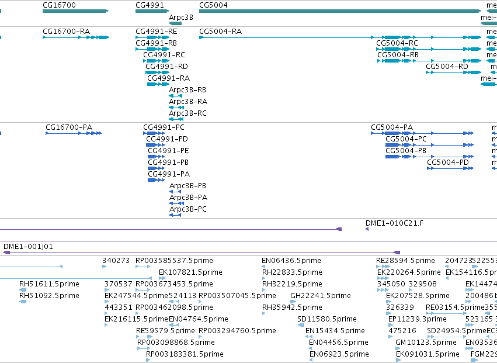The width and height of the screenshot is (497, 363).
Task: Select transcript CG16700-RA
Action: [x=76, y=37]
